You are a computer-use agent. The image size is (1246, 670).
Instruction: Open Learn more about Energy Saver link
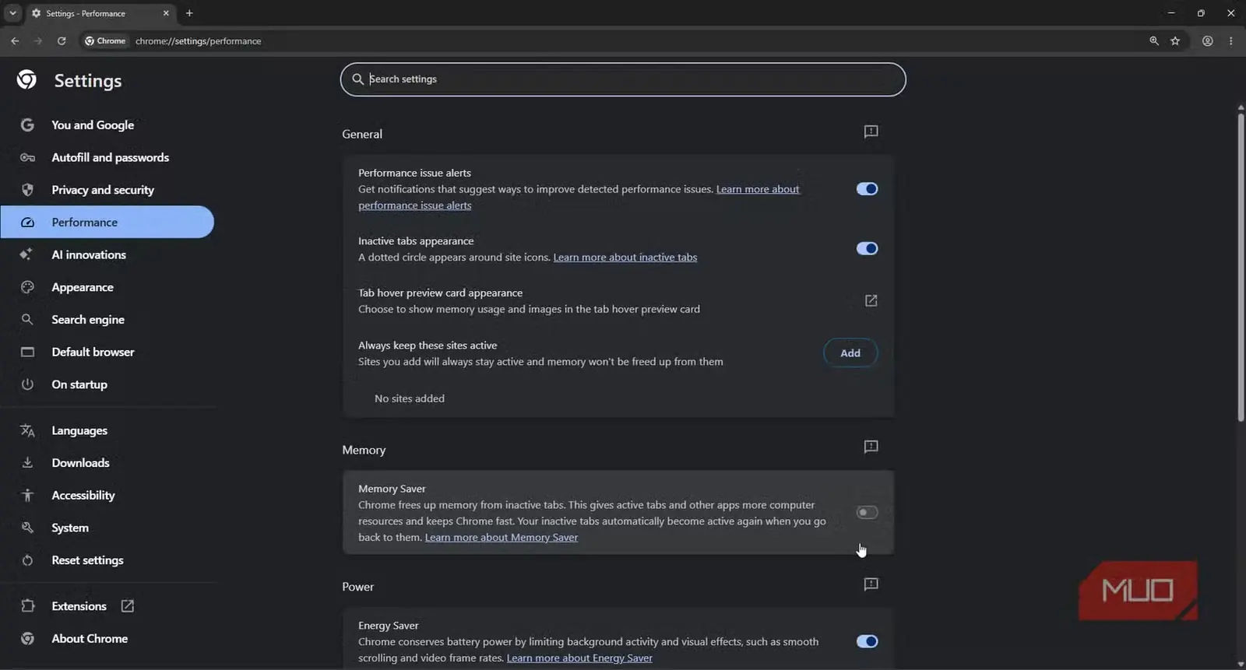[579, 658]
